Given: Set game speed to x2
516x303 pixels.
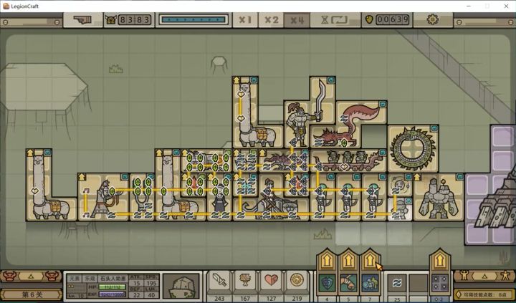Looking at the screenshot, I should click(x=271, y=20).
